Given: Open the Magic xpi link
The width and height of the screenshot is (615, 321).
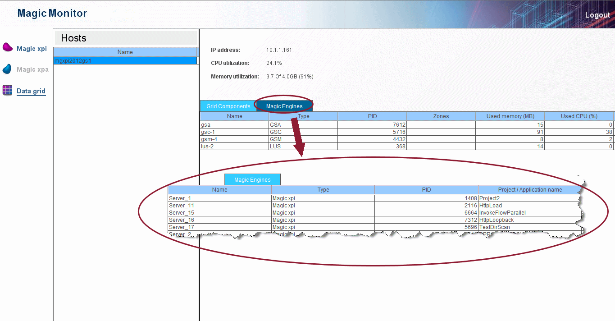Looking at the screenshot, I should pyautogui.click(x=32, y=49).
